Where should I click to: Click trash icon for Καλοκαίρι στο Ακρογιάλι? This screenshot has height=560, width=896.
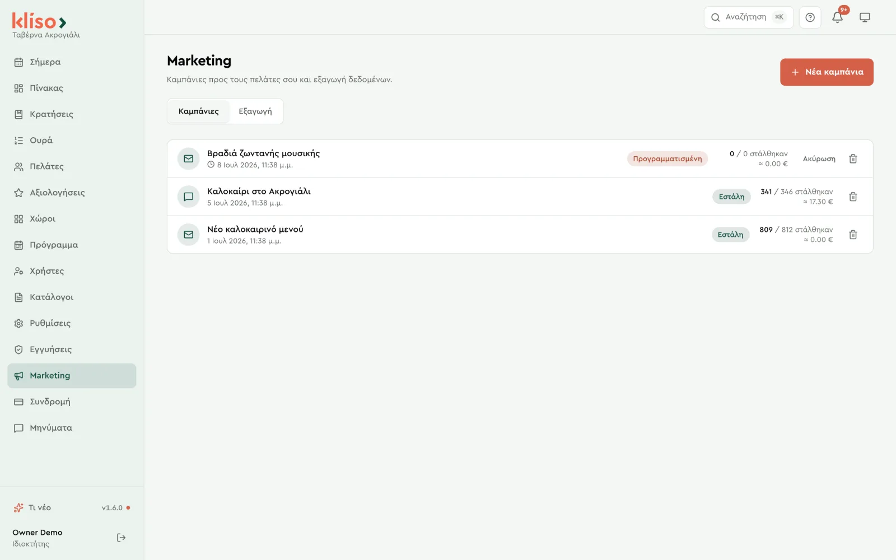(x=853, y=197)
